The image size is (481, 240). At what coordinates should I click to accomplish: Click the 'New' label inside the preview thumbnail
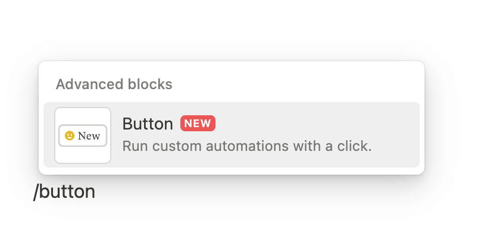coord(89,136)
